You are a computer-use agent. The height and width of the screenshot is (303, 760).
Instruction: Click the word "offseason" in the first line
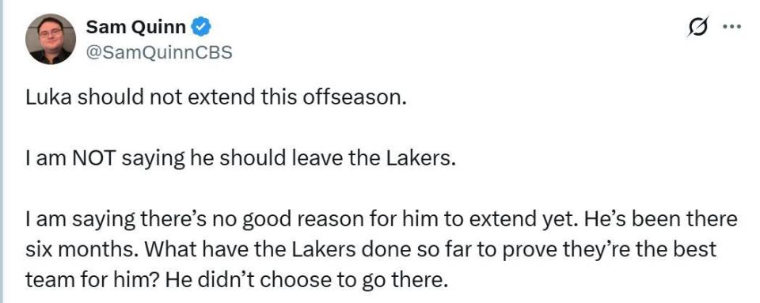pyautogui.click(x=350, y=98)
